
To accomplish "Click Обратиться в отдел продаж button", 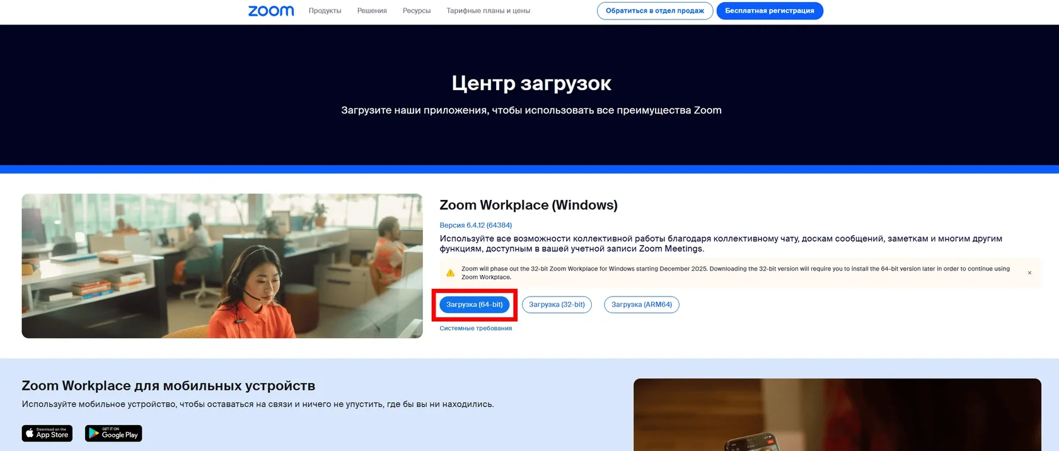I will click(x=655, y=11).
